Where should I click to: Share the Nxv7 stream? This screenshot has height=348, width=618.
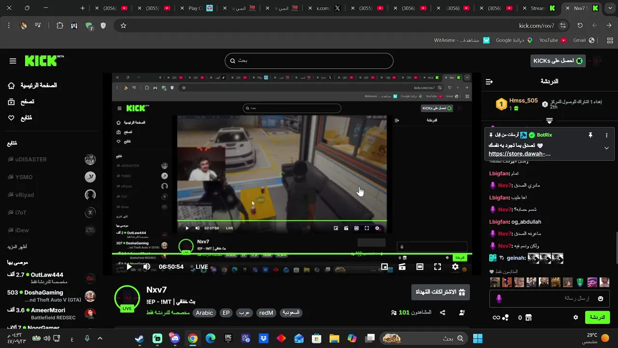click(x=443, y=313)
